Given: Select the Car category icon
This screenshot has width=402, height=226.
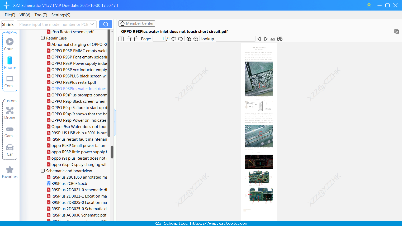Looking at the screenshot, I should tap(10, 150).
